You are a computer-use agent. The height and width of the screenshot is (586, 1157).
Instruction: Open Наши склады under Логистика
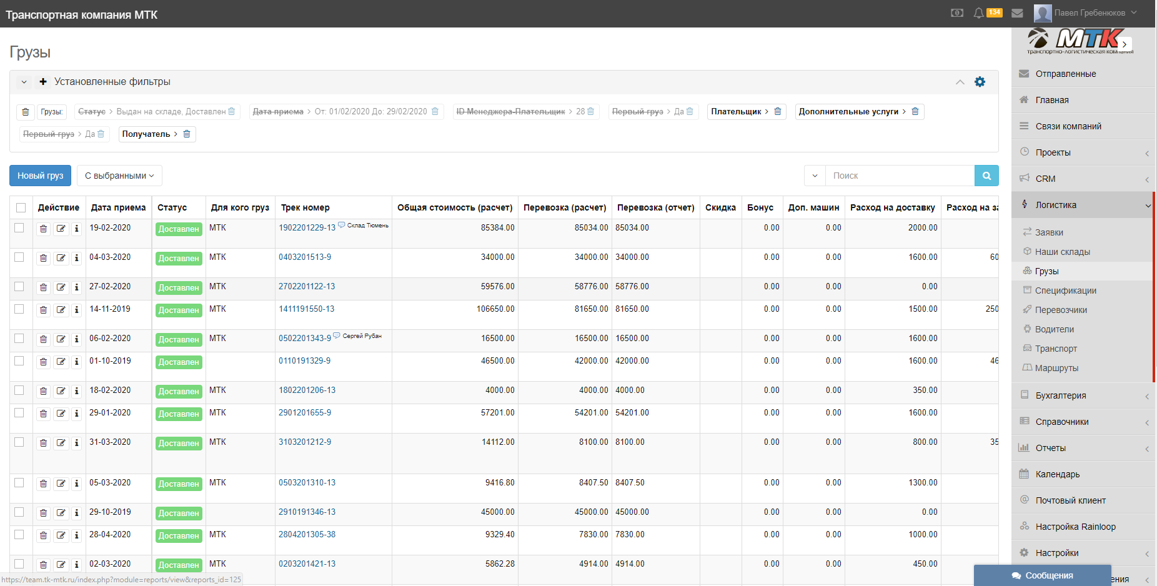pyautogui.click(x=1062, y=252)
